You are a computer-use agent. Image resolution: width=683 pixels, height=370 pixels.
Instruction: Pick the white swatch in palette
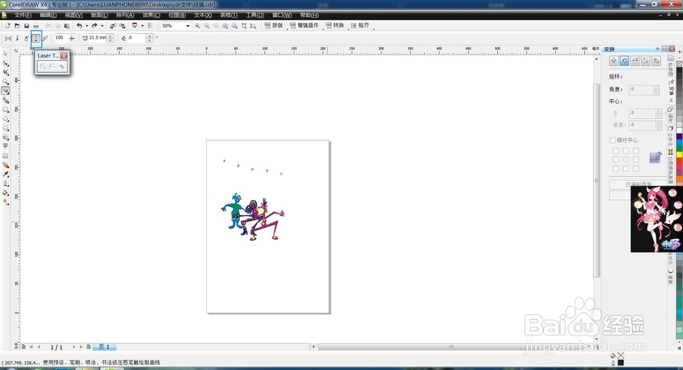(679, 130)
